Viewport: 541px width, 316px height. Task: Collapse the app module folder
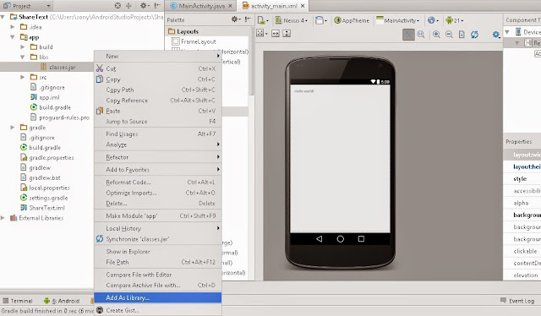pos(13,37)
